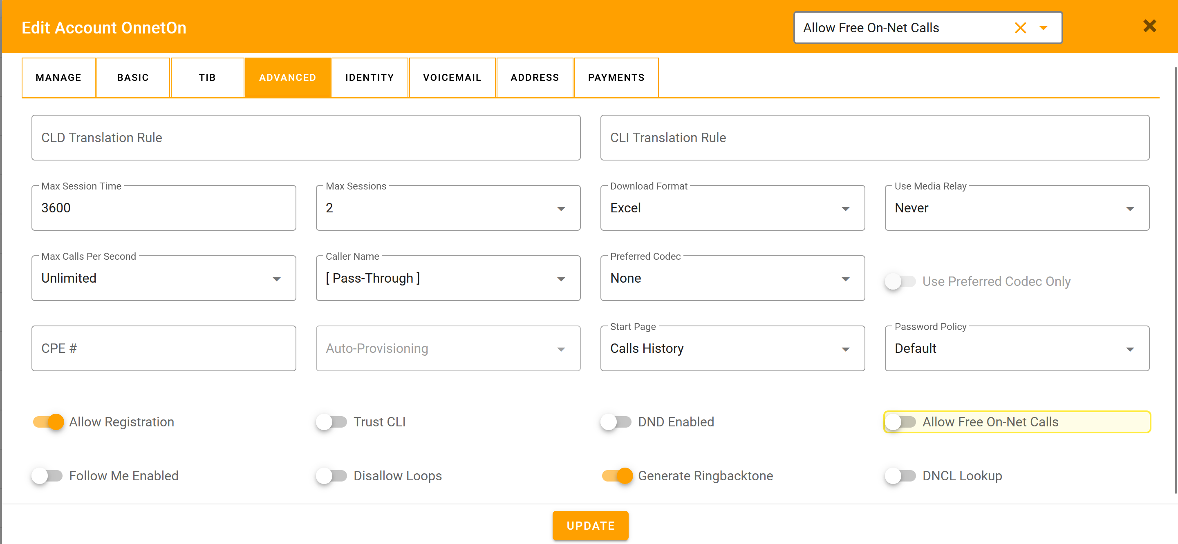Turn on Follow Me Enabled
This screenshot has width=1178, height=544.
pyautogui.click(x=47, y=475)
